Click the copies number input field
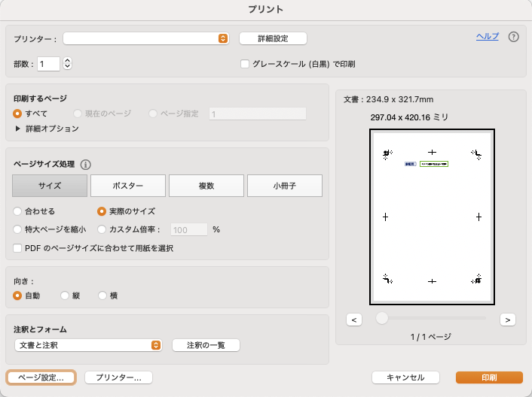The image size is (532, 397). (x=49, y=64)
